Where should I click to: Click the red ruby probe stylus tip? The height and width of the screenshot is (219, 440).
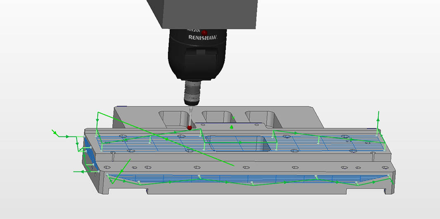pyautogui.click(x=189, y=128)
